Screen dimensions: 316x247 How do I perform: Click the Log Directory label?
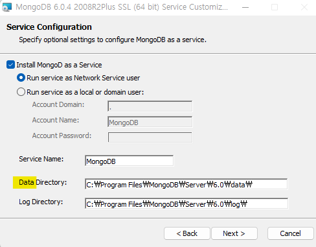pyautogui.click(x=41, y=202)
